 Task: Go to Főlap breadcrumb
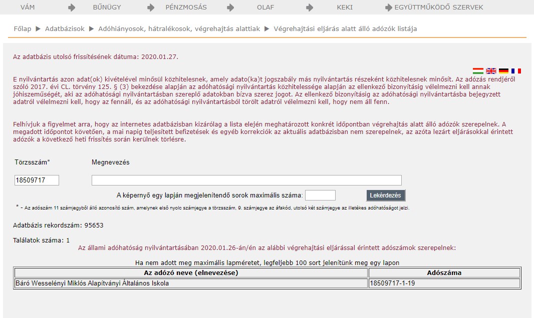coord(23,29)
